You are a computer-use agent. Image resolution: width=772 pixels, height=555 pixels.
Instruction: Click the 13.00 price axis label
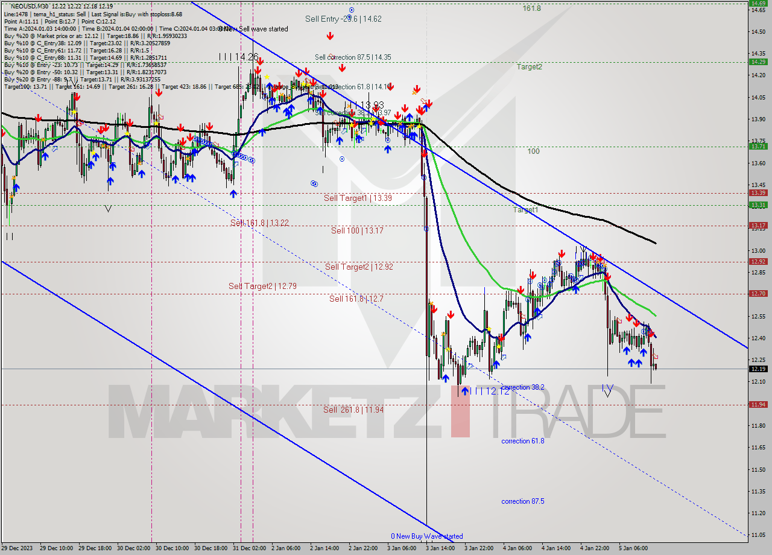coord(758,250)
